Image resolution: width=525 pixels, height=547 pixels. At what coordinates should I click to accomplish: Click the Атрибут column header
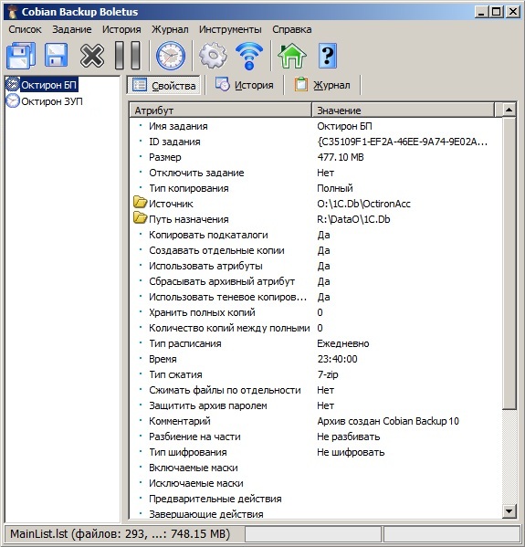(x=220, y=110)
